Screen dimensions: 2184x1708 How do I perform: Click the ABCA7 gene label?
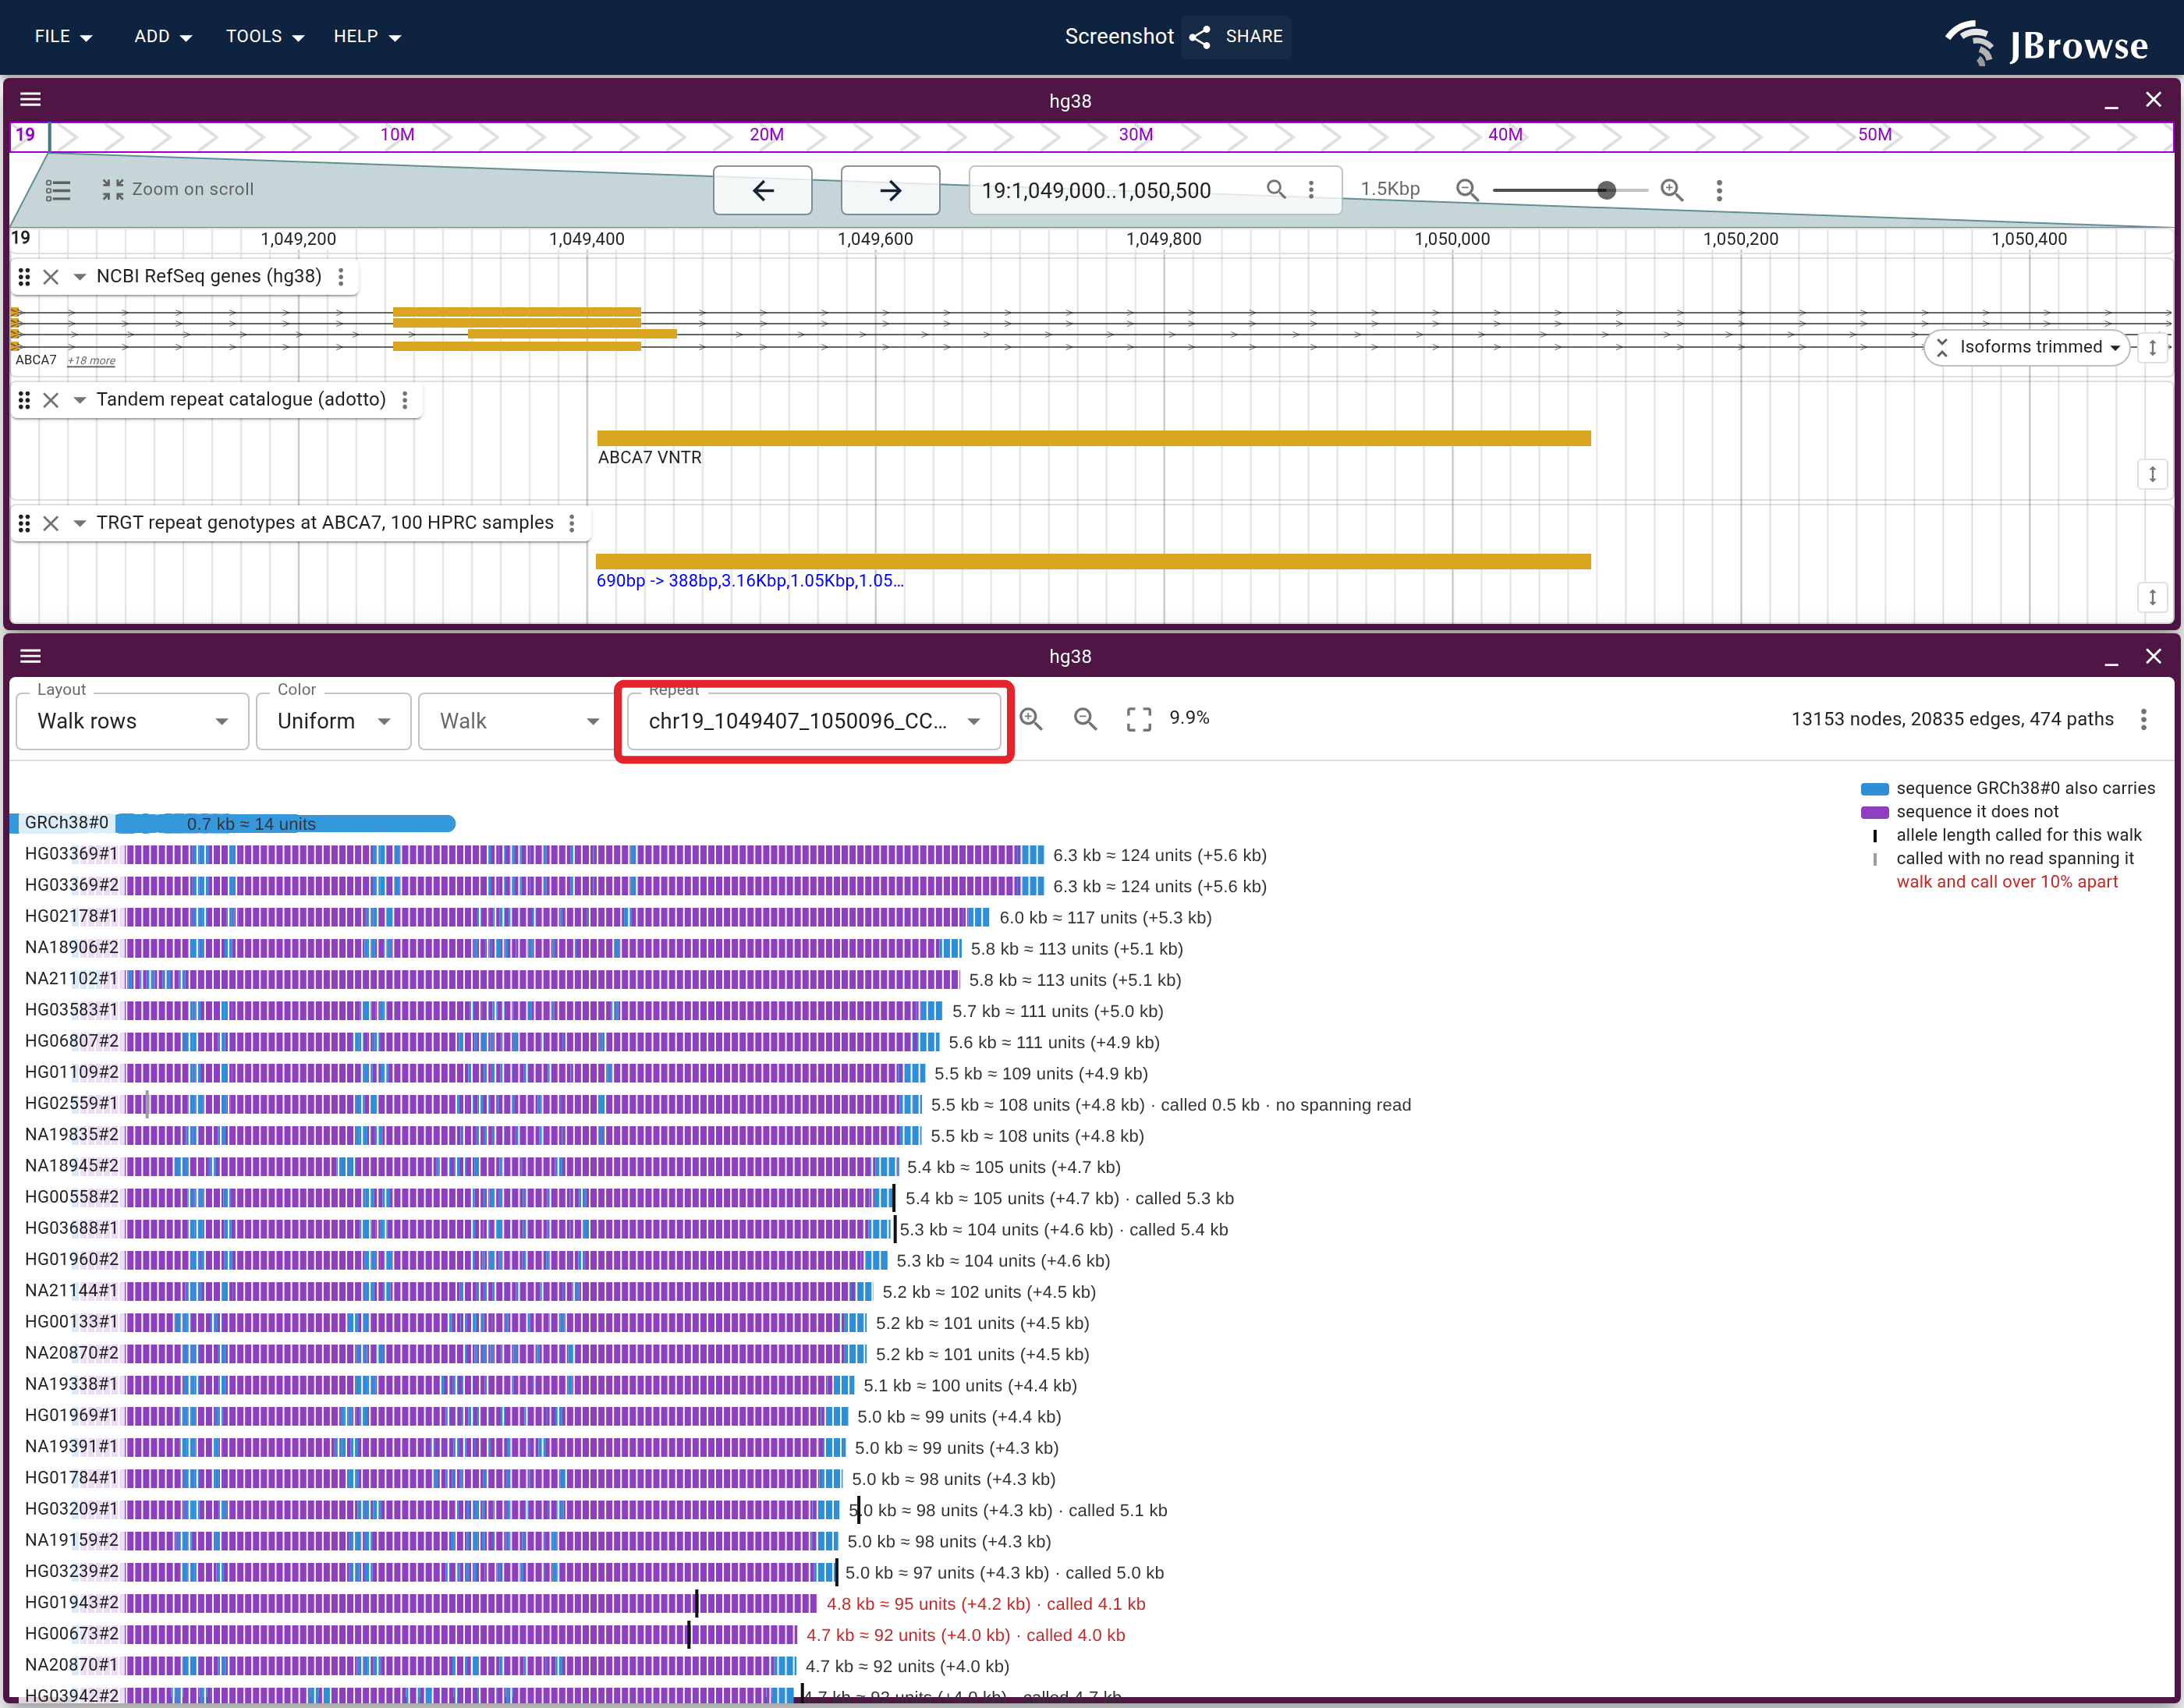(x=36, y=360)
